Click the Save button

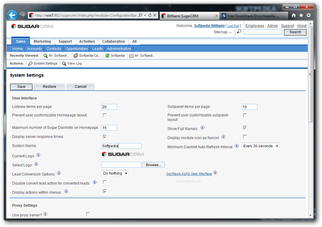21,87
